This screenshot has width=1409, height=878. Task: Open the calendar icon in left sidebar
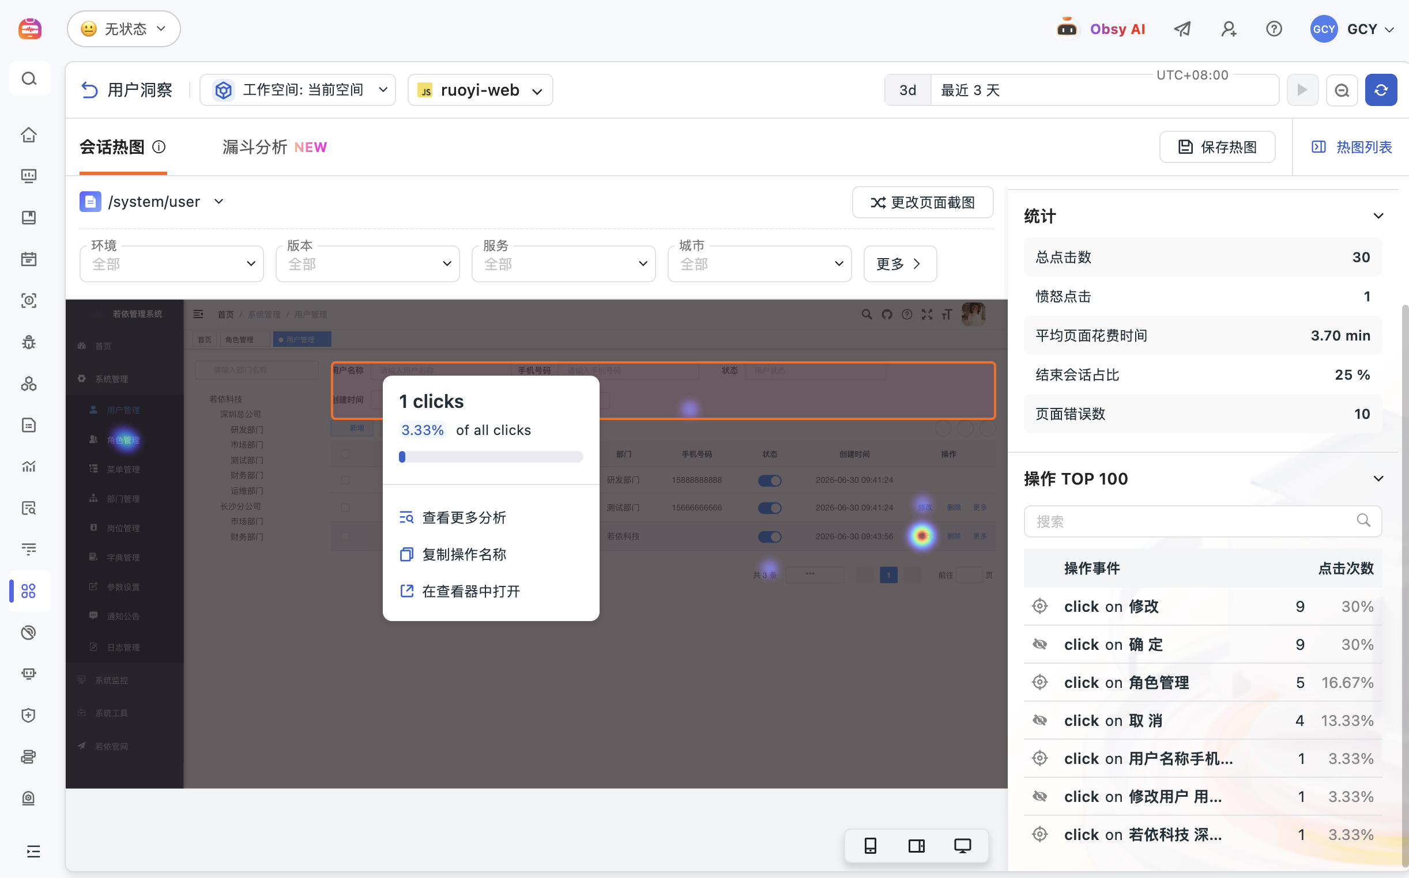click(x=29, y=259)
